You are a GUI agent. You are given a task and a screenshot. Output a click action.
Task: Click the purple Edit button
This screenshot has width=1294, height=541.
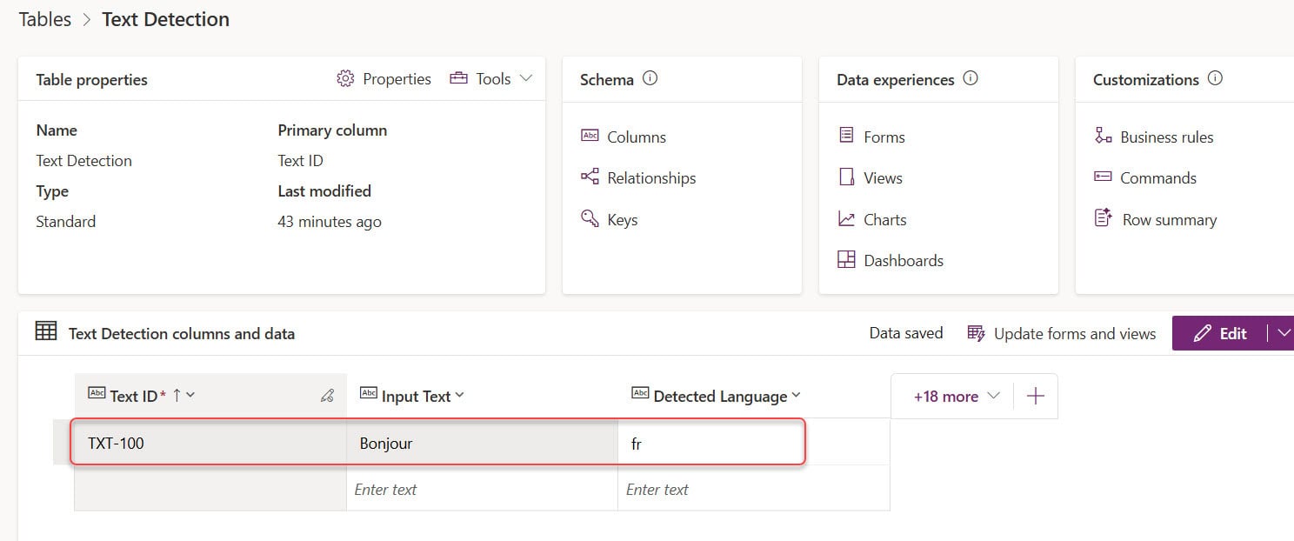click(x=1219, y=333)
